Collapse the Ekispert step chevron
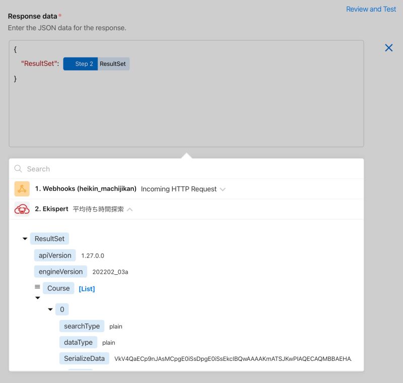 click(130, 209)
